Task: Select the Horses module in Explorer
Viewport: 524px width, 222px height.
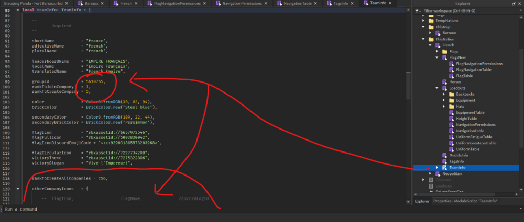Action: tap(455, 82)
